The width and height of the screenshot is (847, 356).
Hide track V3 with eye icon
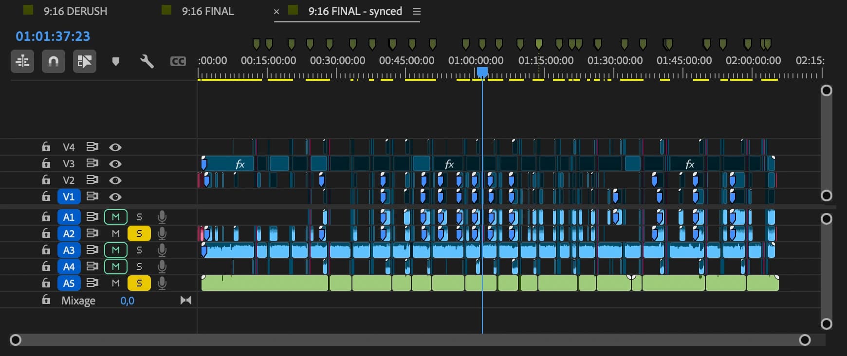point(115,164)
